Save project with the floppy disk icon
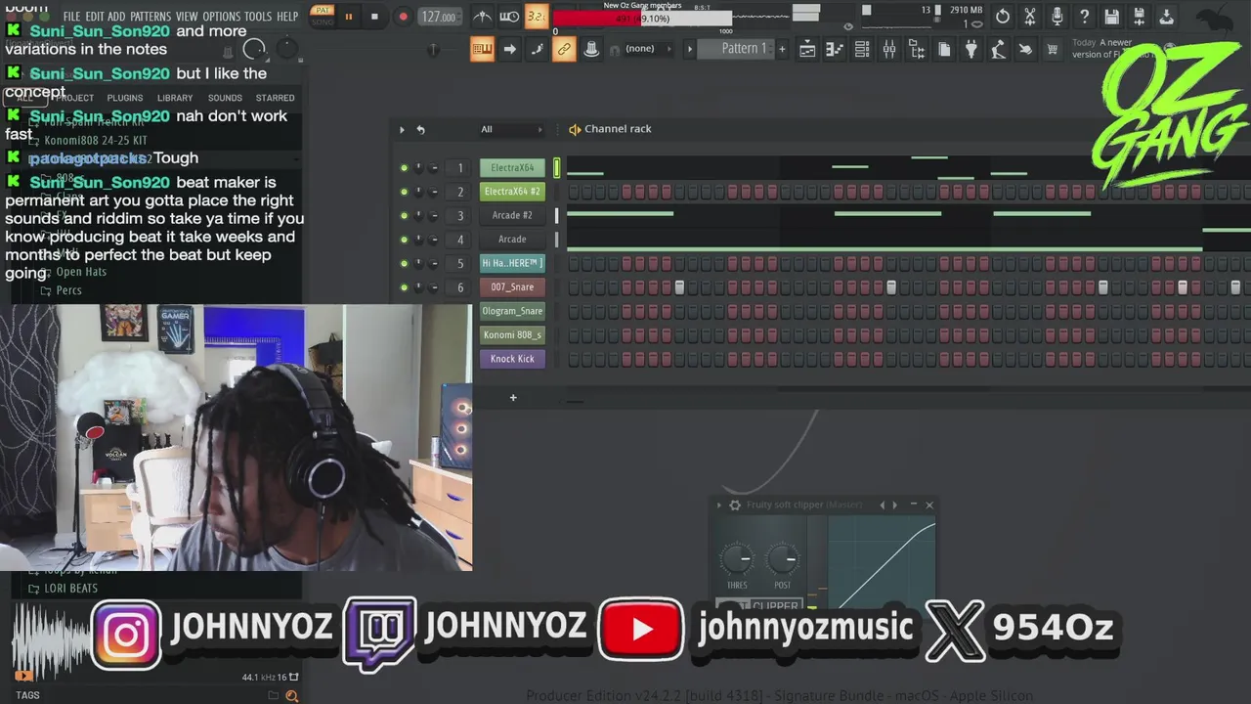The height and width of the screenshot is (704, 1251). [1112, 17]
